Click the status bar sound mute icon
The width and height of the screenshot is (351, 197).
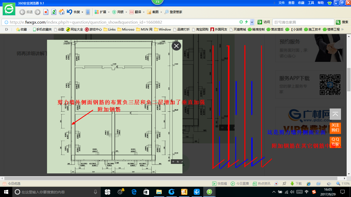(x=329, y=184)
